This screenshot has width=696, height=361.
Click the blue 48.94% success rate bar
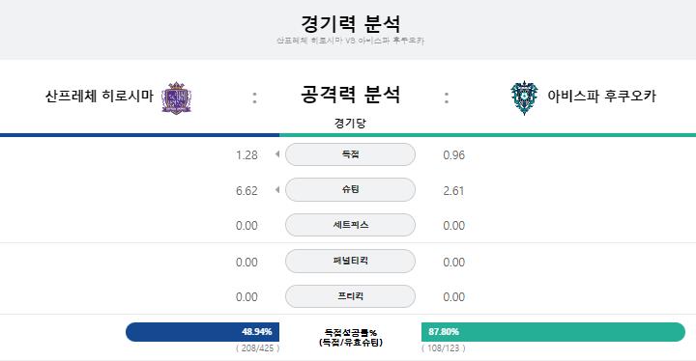click(x=202, y=332)
